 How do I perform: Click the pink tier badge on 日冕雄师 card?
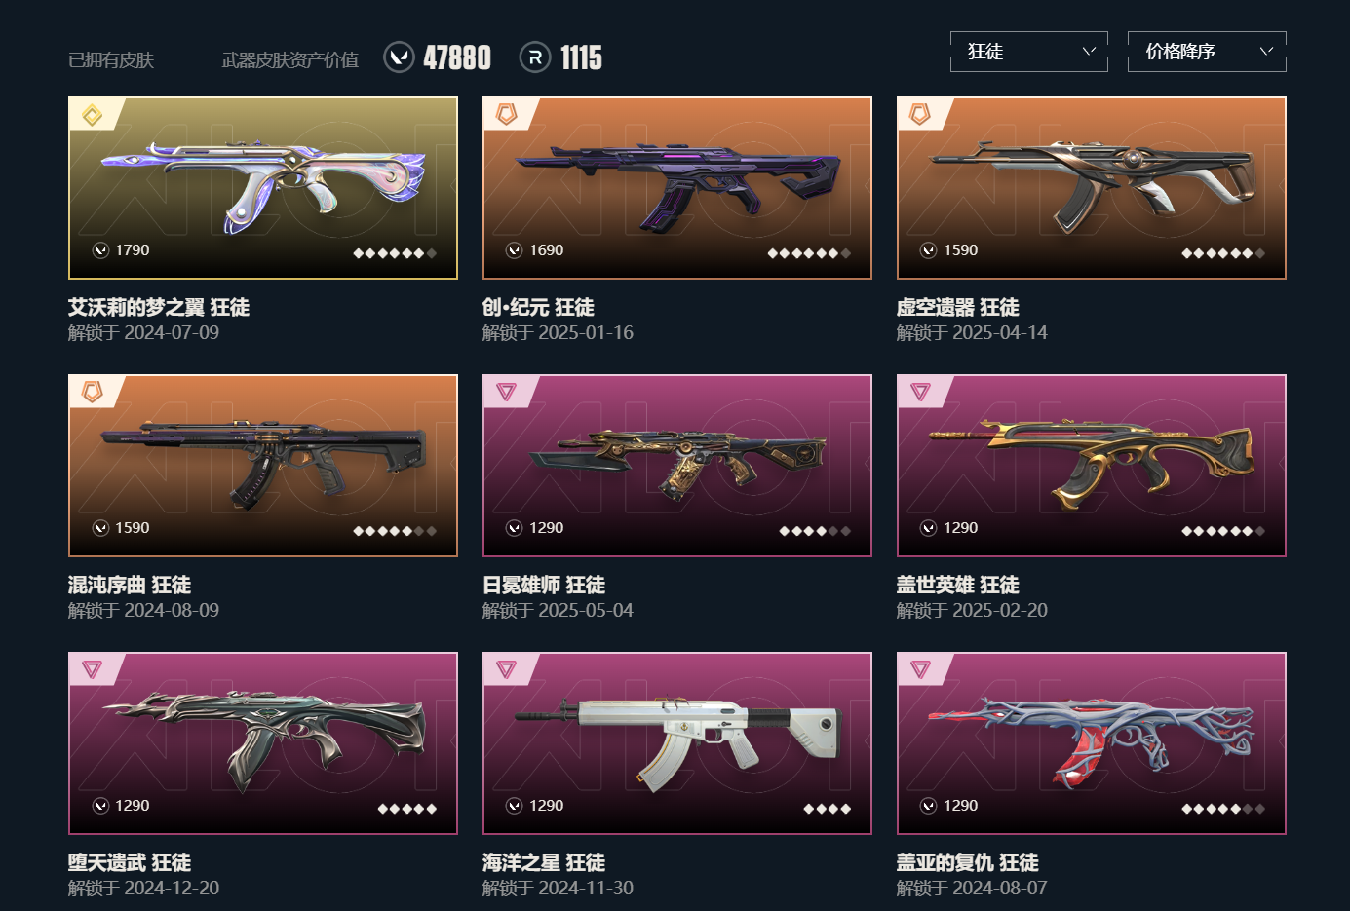pos(506,392)
